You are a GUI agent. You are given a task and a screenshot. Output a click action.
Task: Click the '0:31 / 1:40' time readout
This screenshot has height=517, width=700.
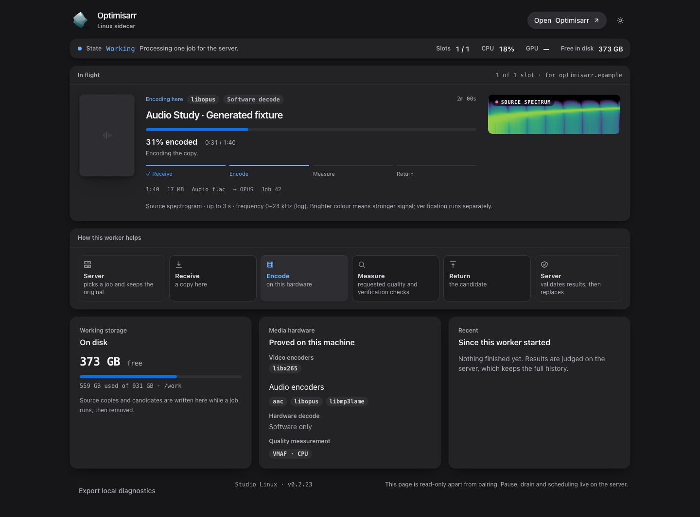click(220, 143)
